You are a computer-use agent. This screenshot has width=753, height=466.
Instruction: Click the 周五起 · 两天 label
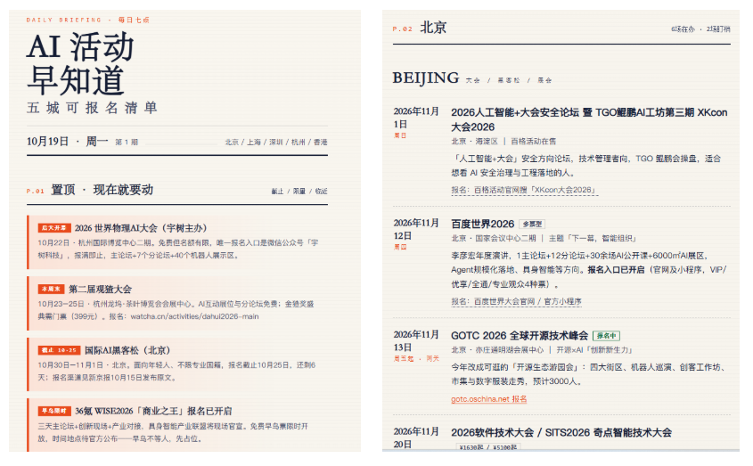click(416, 359)
